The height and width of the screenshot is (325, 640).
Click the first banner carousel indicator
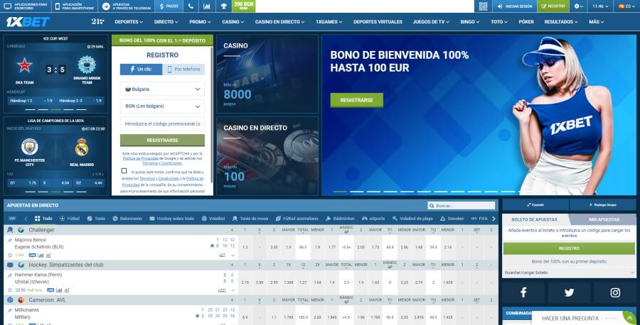pos(340,192)
